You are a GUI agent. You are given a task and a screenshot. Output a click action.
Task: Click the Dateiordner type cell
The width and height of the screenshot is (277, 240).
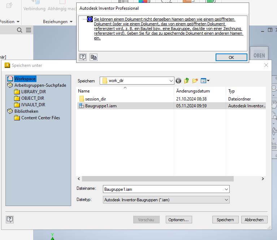coord(239,99)
